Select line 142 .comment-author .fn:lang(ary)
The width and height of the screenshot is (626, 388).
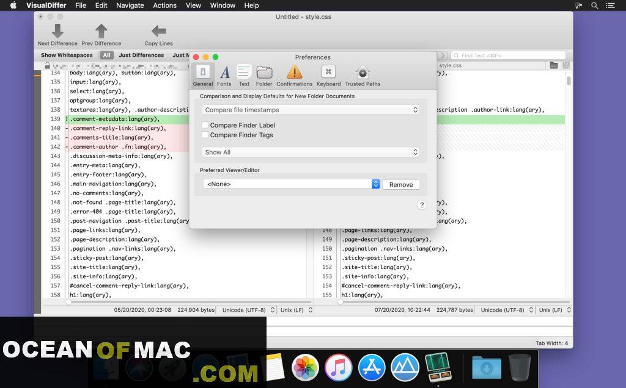point(119,146)
